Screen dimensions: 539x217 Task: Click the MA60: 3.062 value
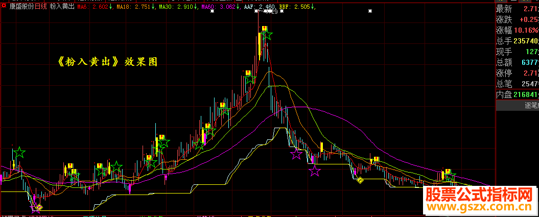[218, 7]
